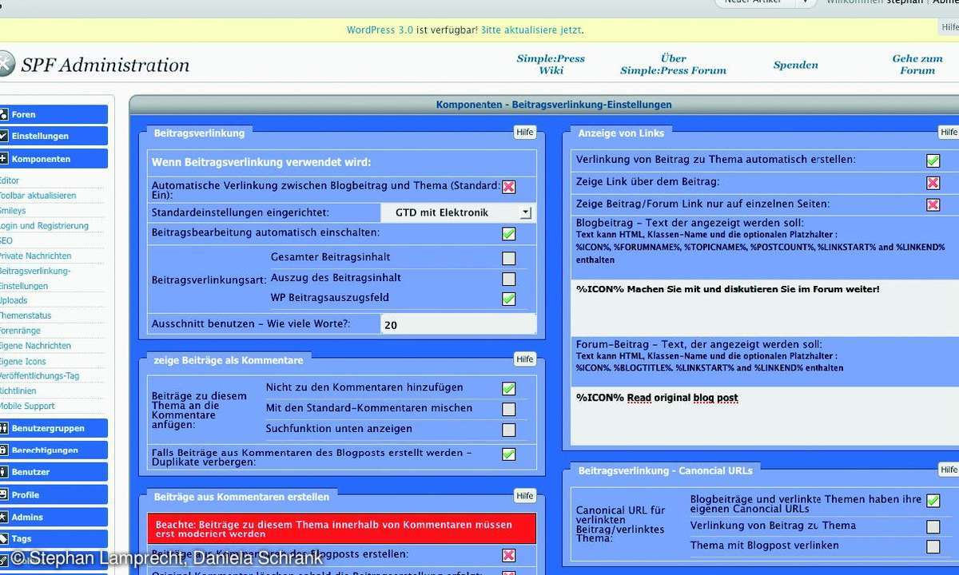Open the WordPress Hilfe tab at the top
The height and width of the screenshot is (575, 959).
(949, 27)
